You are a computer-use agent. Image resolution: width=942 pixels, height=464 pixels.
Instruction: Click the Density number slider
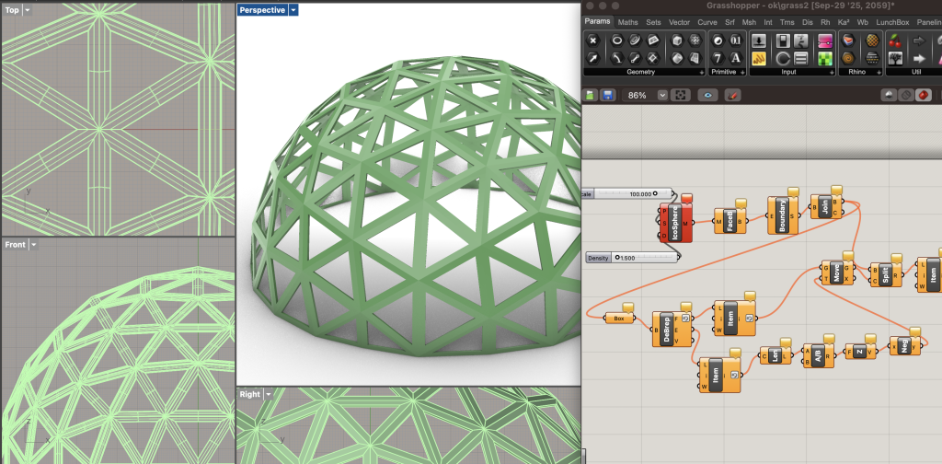(630, 258)
